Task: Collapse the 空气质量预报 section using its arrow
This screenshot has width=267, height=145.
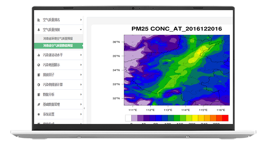Action: coord(81,30)
